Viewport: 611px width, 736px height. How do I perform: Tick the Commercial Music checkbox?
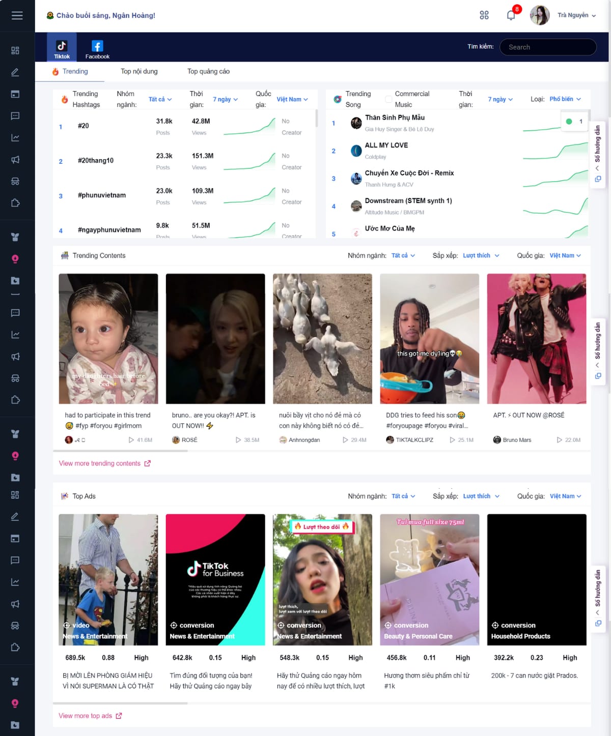388,99
